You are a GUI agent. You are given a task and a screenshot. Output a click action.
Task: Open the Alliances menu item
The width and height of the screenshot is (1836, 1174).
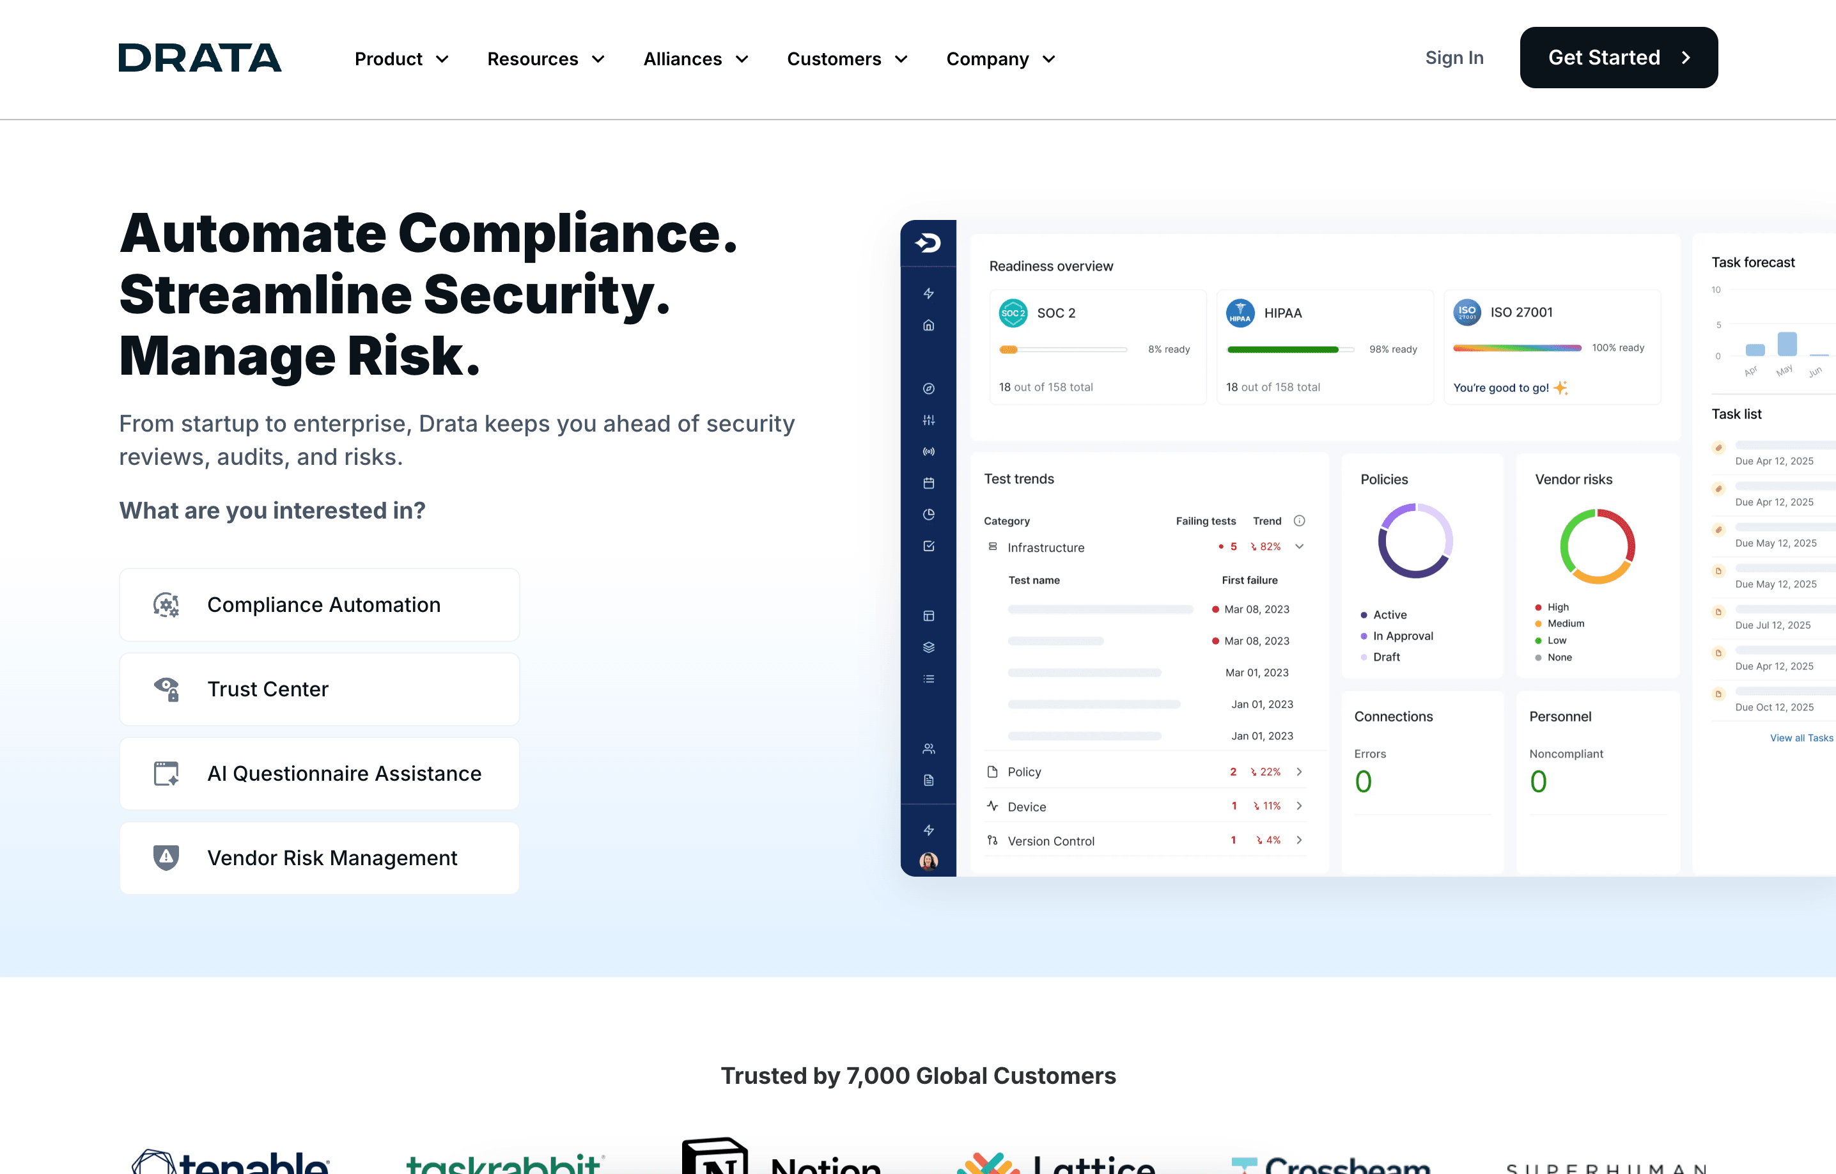pyautogui.click(x=696, y=59)
